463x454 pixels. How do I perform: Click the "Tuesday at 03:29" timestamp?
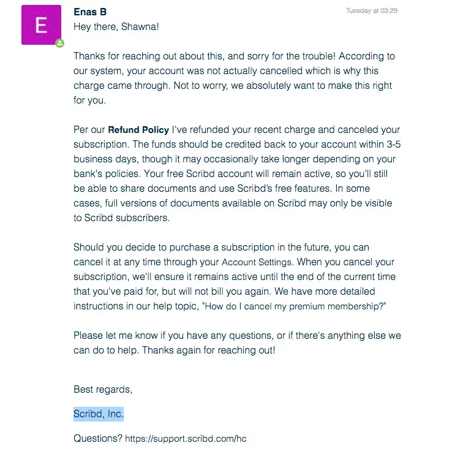point(371,11)
